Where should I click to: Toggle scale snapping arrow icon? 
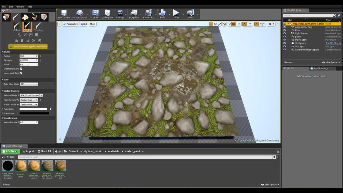tap(256, 24)
